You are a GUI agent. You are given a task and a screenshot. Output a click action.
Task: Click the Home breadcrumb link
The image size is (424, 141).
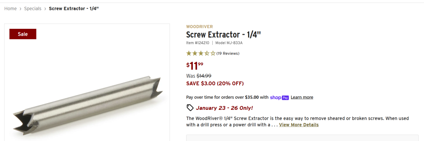(x=10, y=9)
